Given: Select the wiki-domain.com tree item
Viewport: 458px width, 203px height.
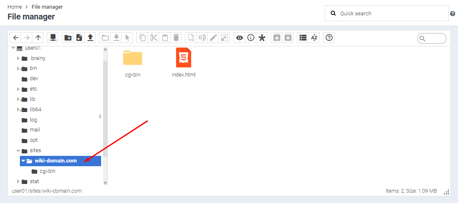Looking at the screenshot, I should (61, 161).
